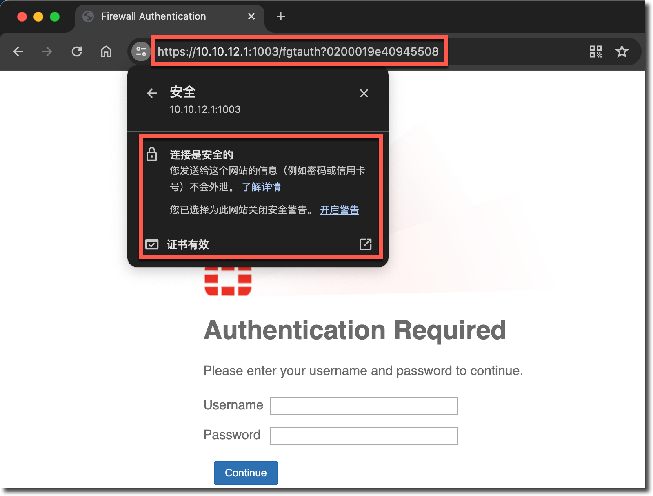Click the browser forward arrow button
The image size is (653, 496).
[47, 51]
